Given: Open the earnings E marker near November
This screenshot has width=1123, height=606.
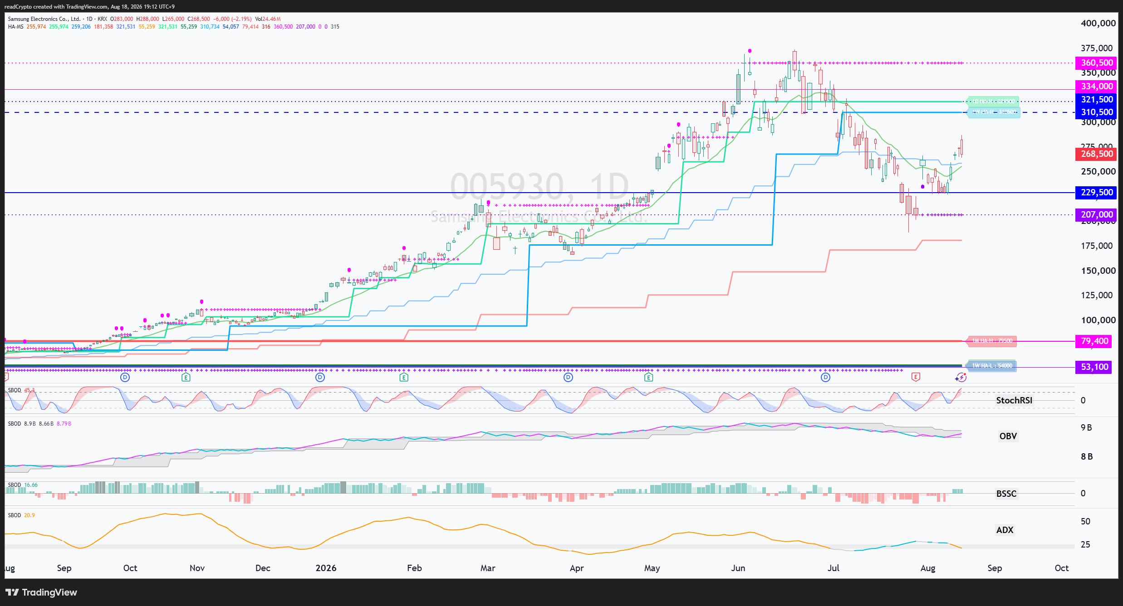Looking at the screenshot, I should pyautogui.click(x=186, y=377).
